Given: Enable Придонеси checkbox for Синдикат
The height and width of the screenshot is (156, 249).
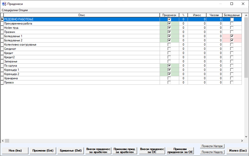Looking at the screenshot, I should [x=169, y=49].
